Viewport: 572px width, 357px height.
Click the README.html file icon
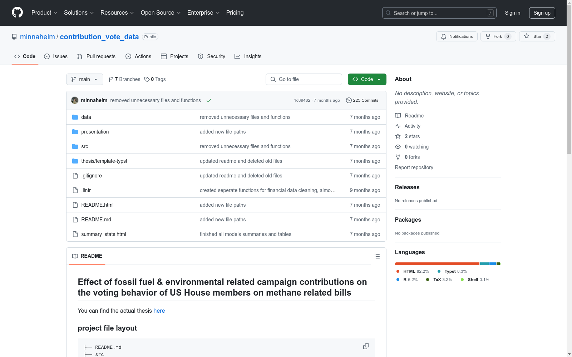75,205
